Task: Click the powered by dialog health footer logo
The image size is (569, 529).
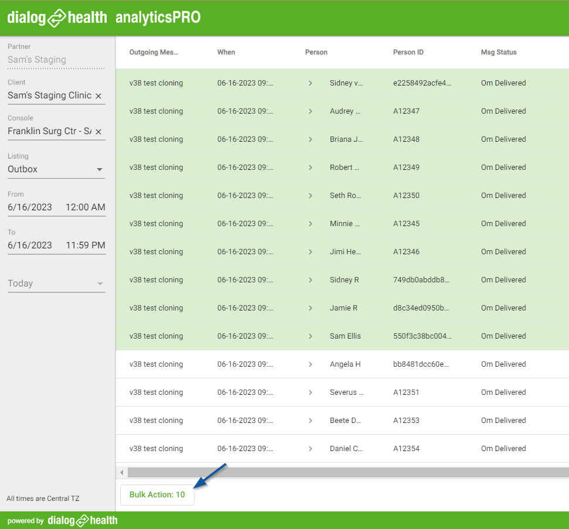Action: tap(63, 521)
